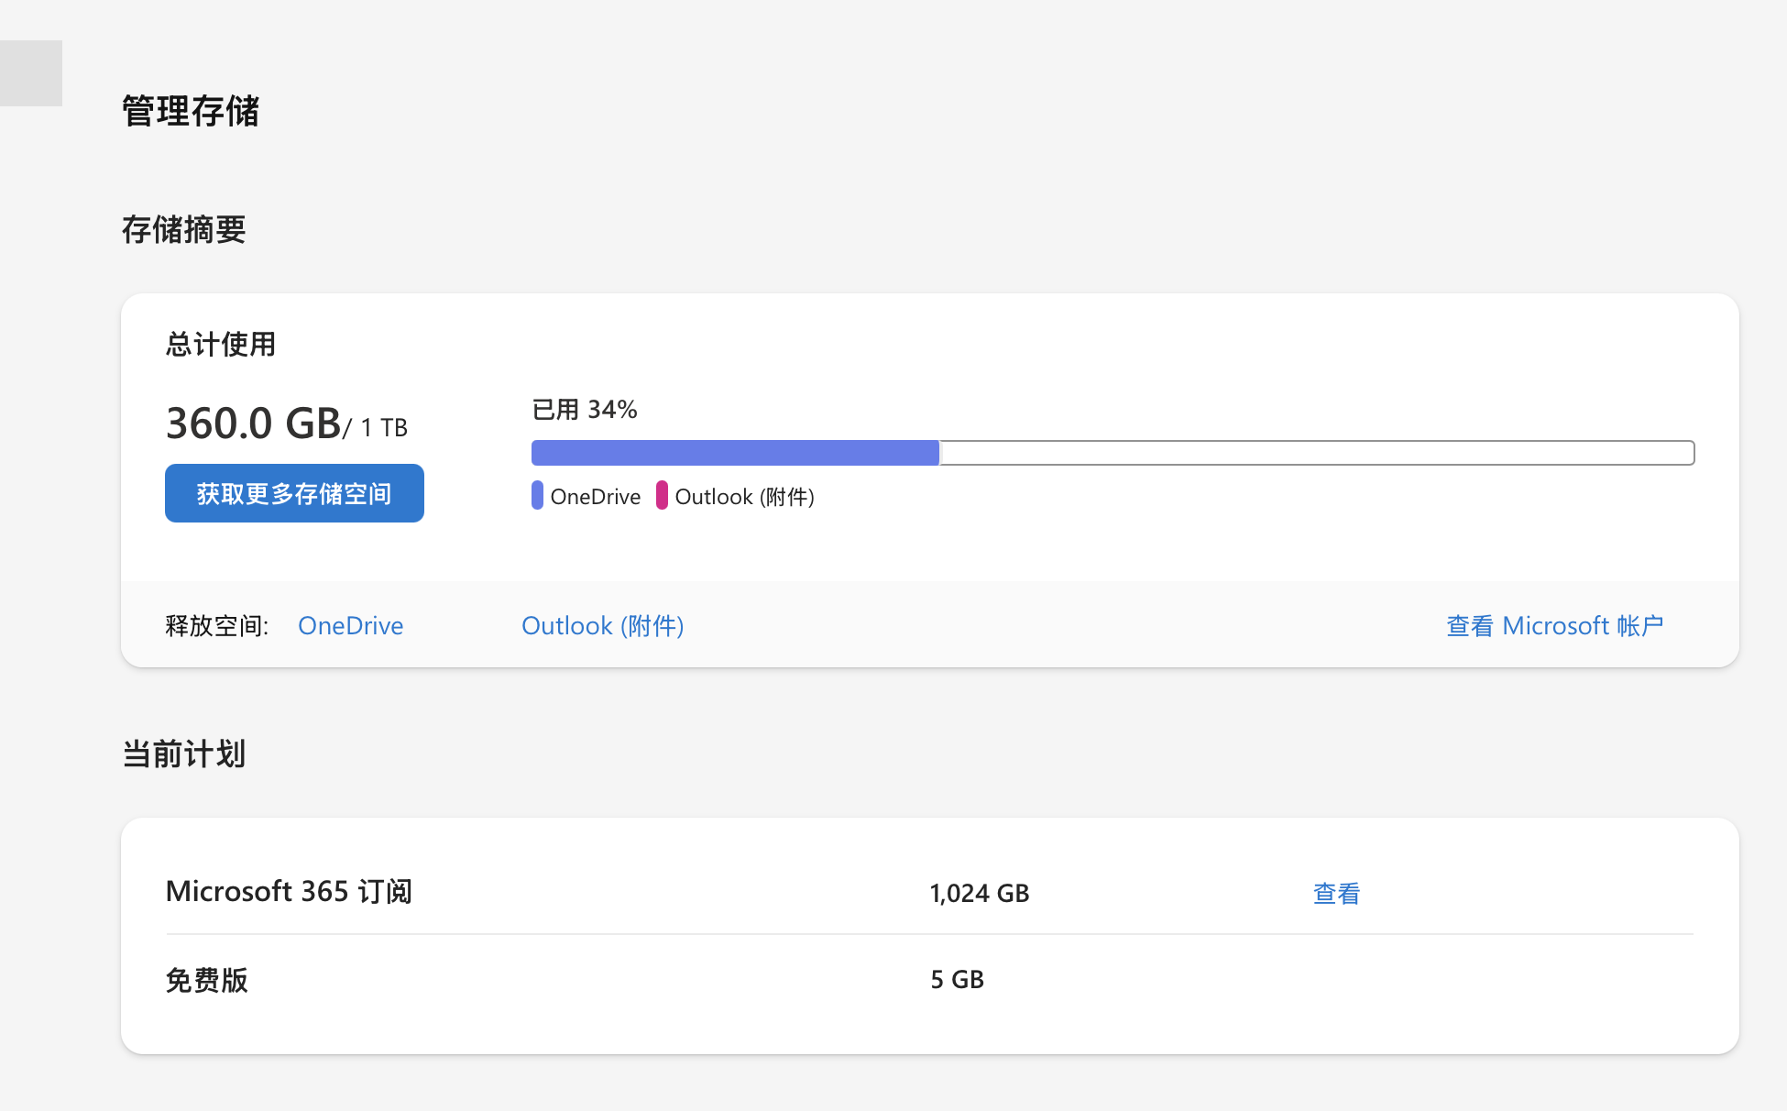Viewport: 1787px width, 1111px height.
Task: Click the pink Outlook legend color swatch
Action: tap(662, 495)
